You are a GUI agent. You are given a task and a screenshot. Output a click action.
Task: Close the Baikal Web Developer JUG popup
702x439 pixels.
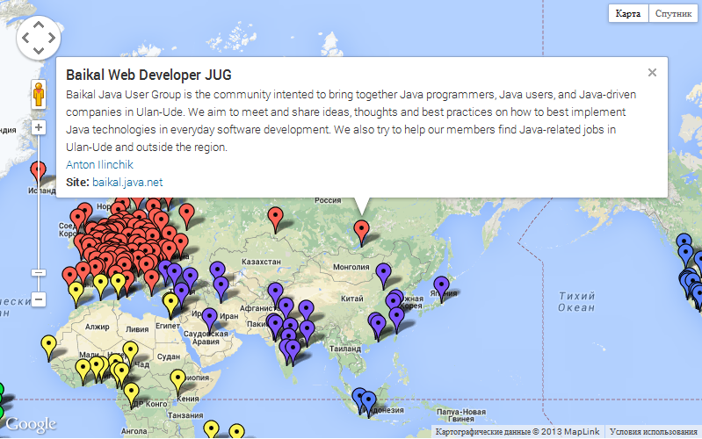point(652,73)
